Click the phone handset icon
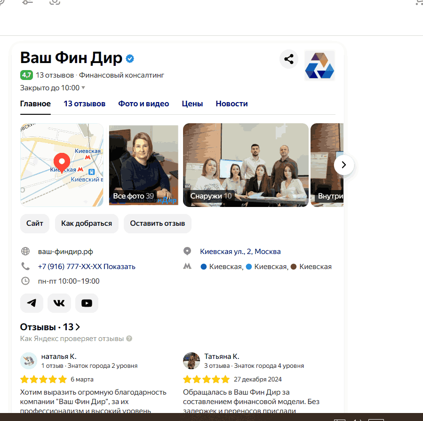423x421 pixels. pos(25,266)
